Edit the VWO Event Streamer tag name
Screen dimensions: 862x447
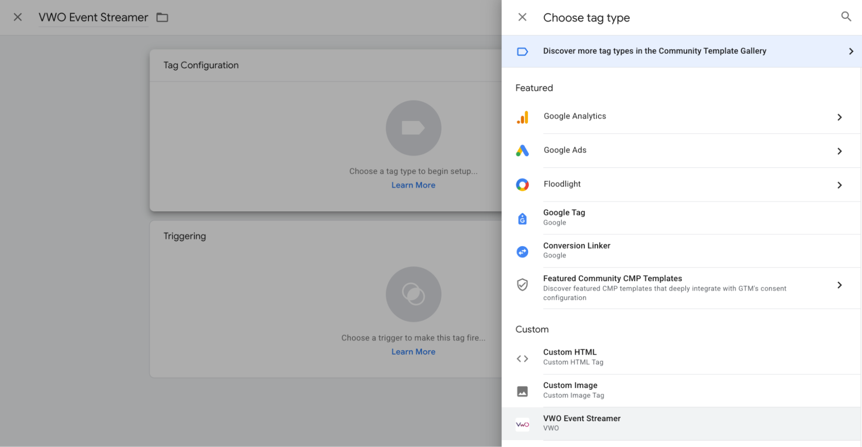tap(93, 17)
